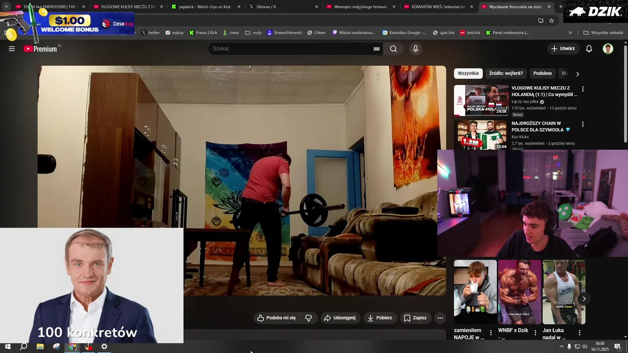
Task: Open YouTube notifications bell
Action: (x=589, y=49)
